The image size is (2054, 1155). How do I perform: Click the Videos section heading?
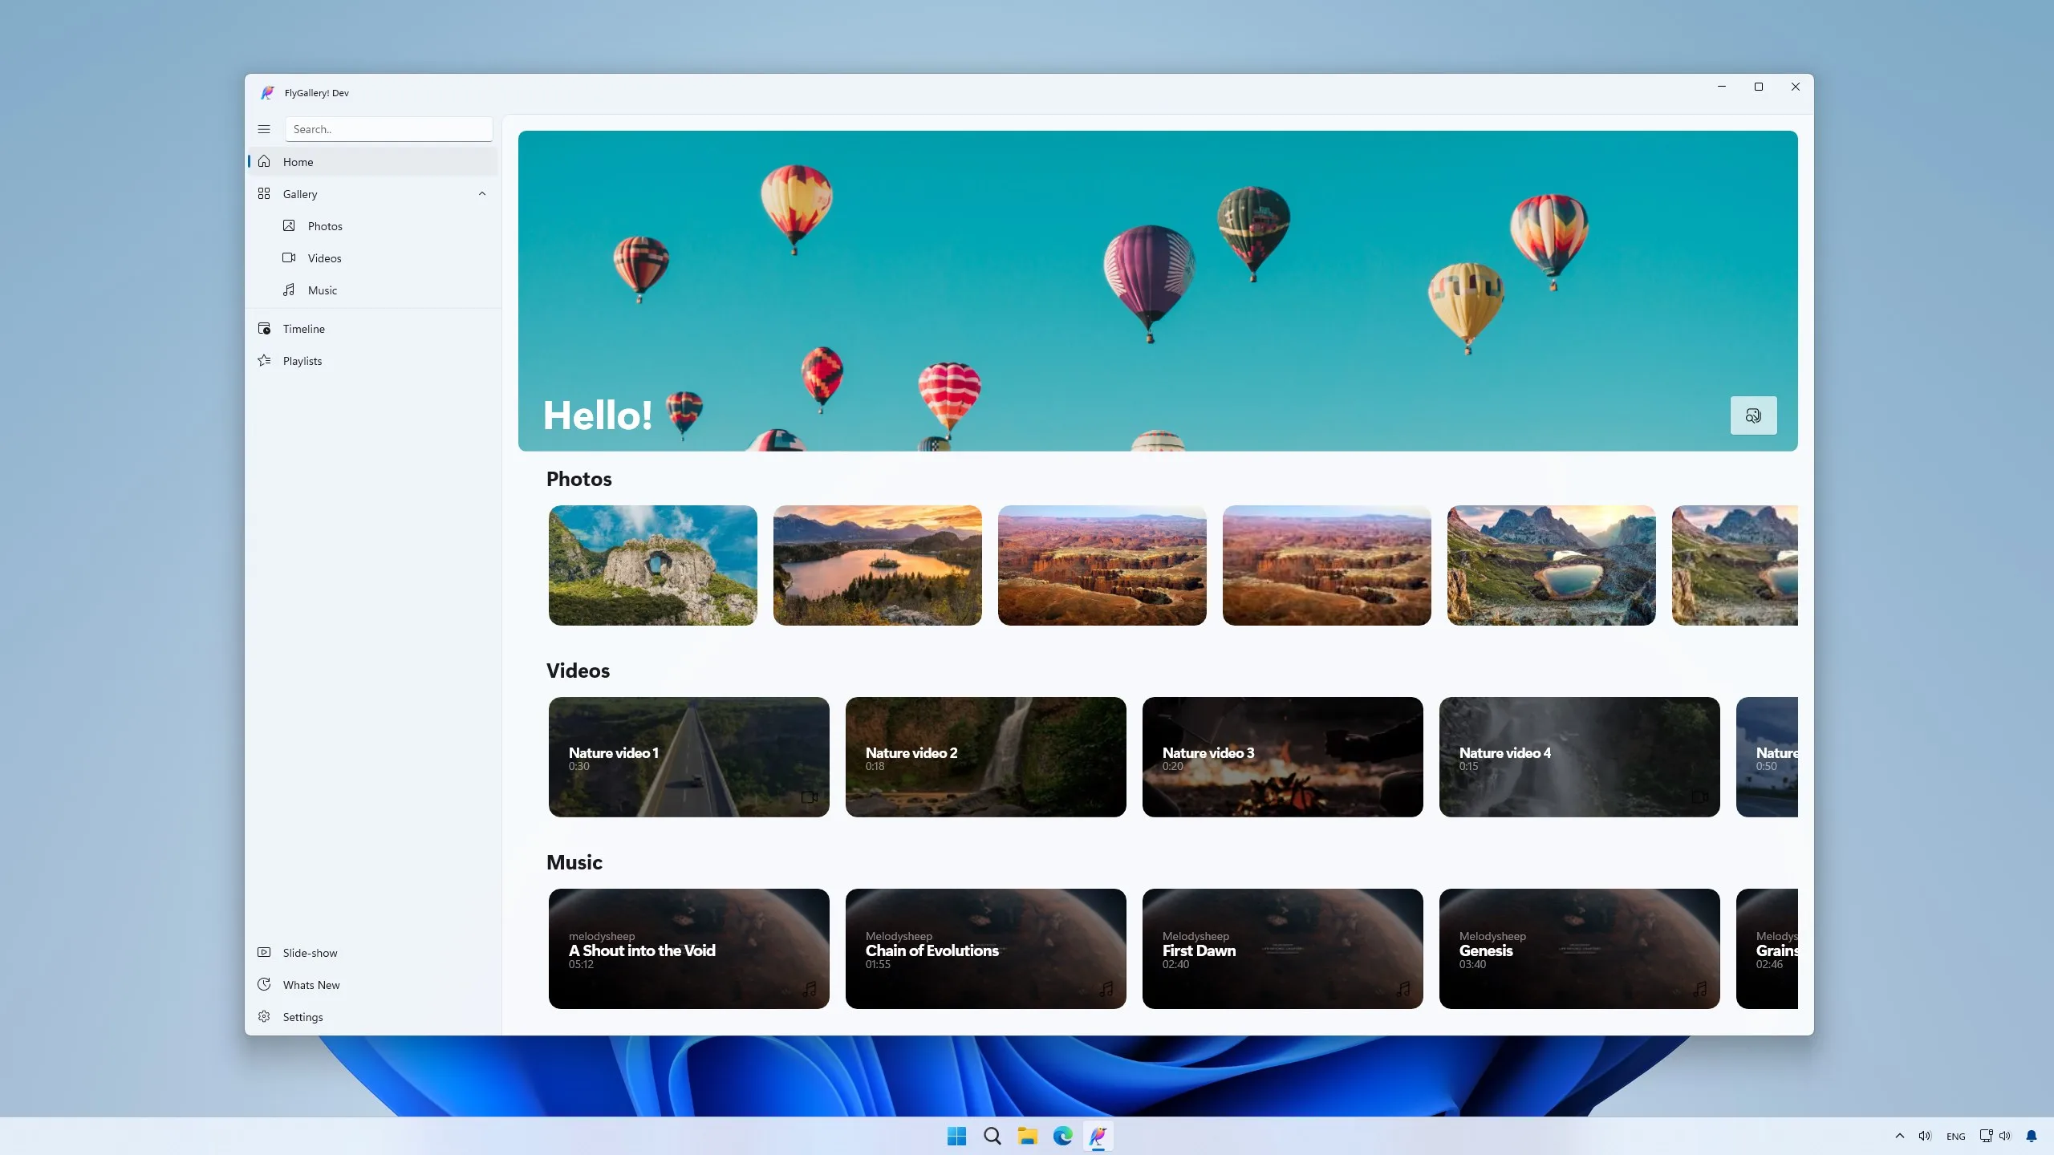click(578, 671)
